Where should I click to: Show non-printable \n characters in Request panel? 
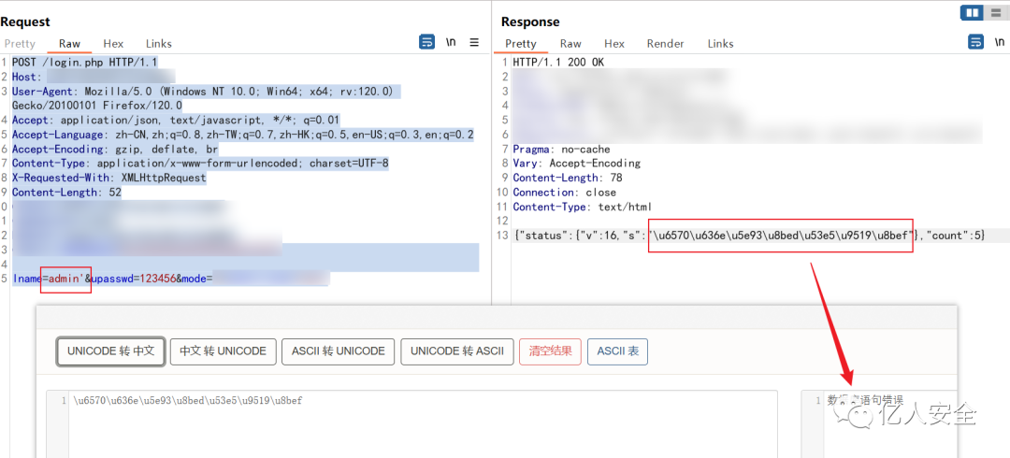[451, 42]
